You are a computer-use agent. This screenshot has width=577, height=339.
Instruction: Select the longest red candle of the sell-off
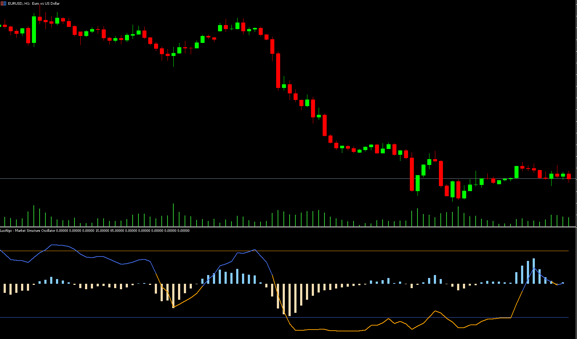point(278,70)
